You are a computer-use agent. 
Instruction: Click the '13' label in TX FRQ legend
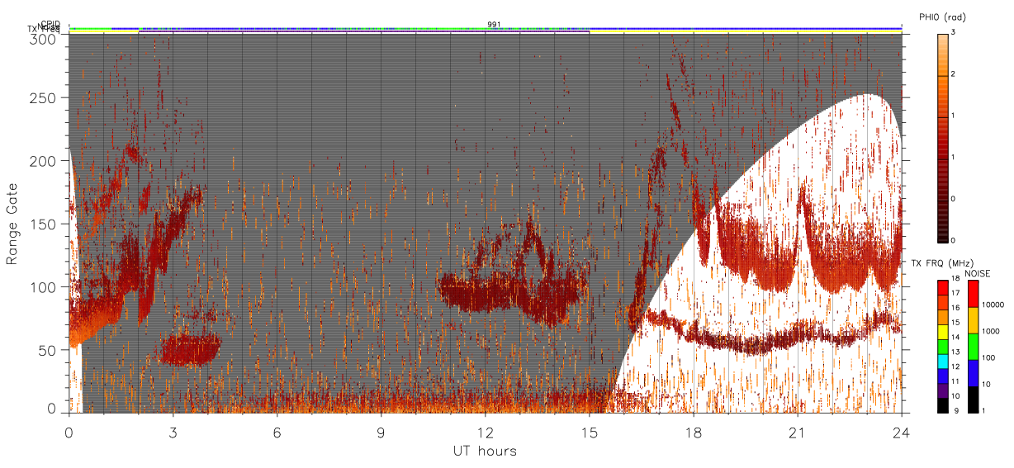[x=955, y=352]
